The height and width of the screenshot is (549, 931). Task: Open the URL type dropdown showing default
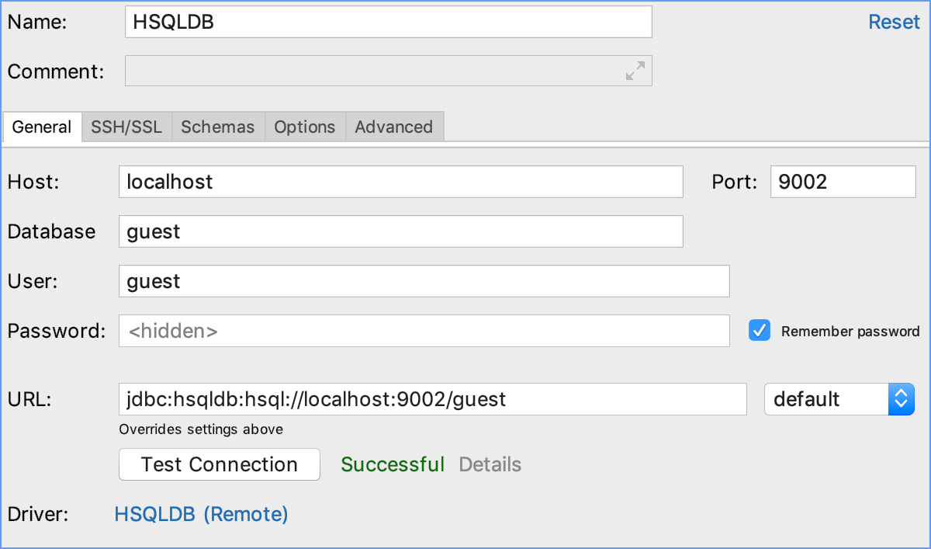click(839, 399)
